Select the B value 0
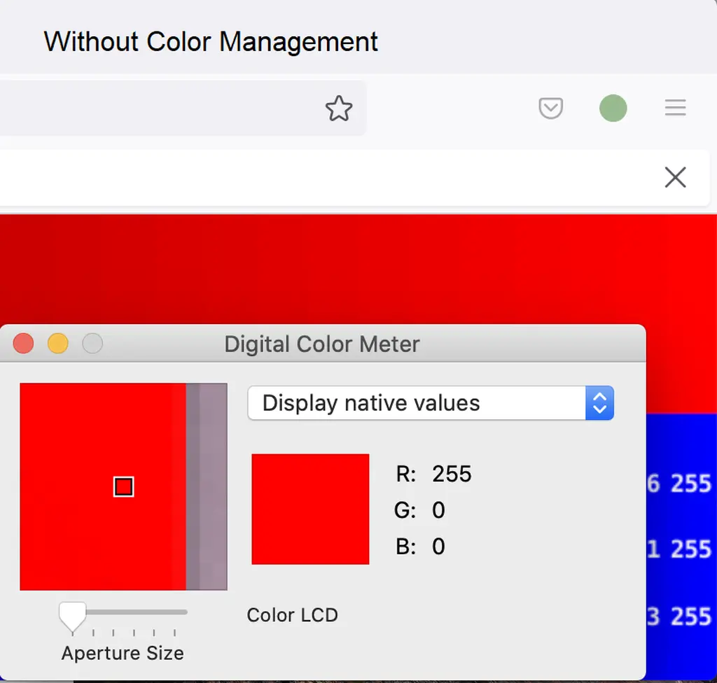 point(438,547)
